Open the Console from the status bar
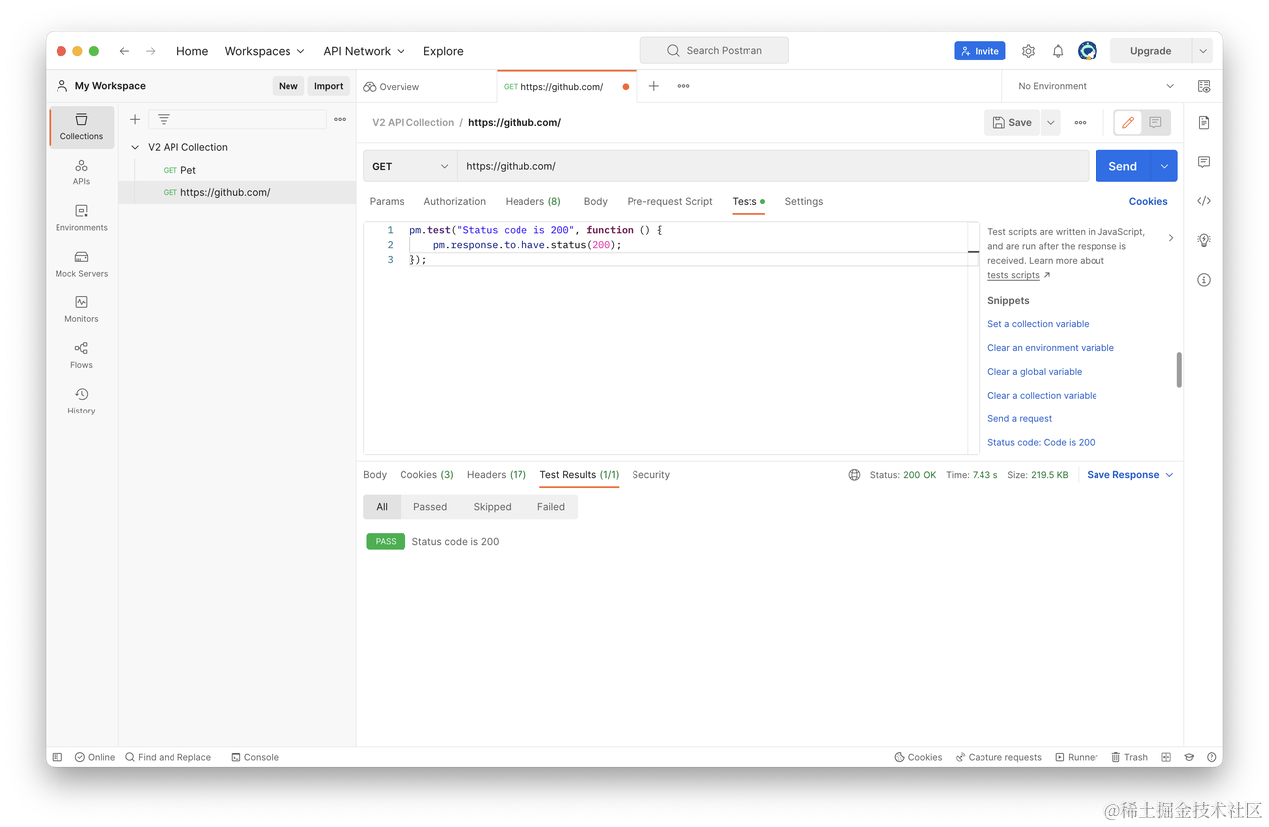The width and height of the screenshot is (1269, 827). pos(255,756)
